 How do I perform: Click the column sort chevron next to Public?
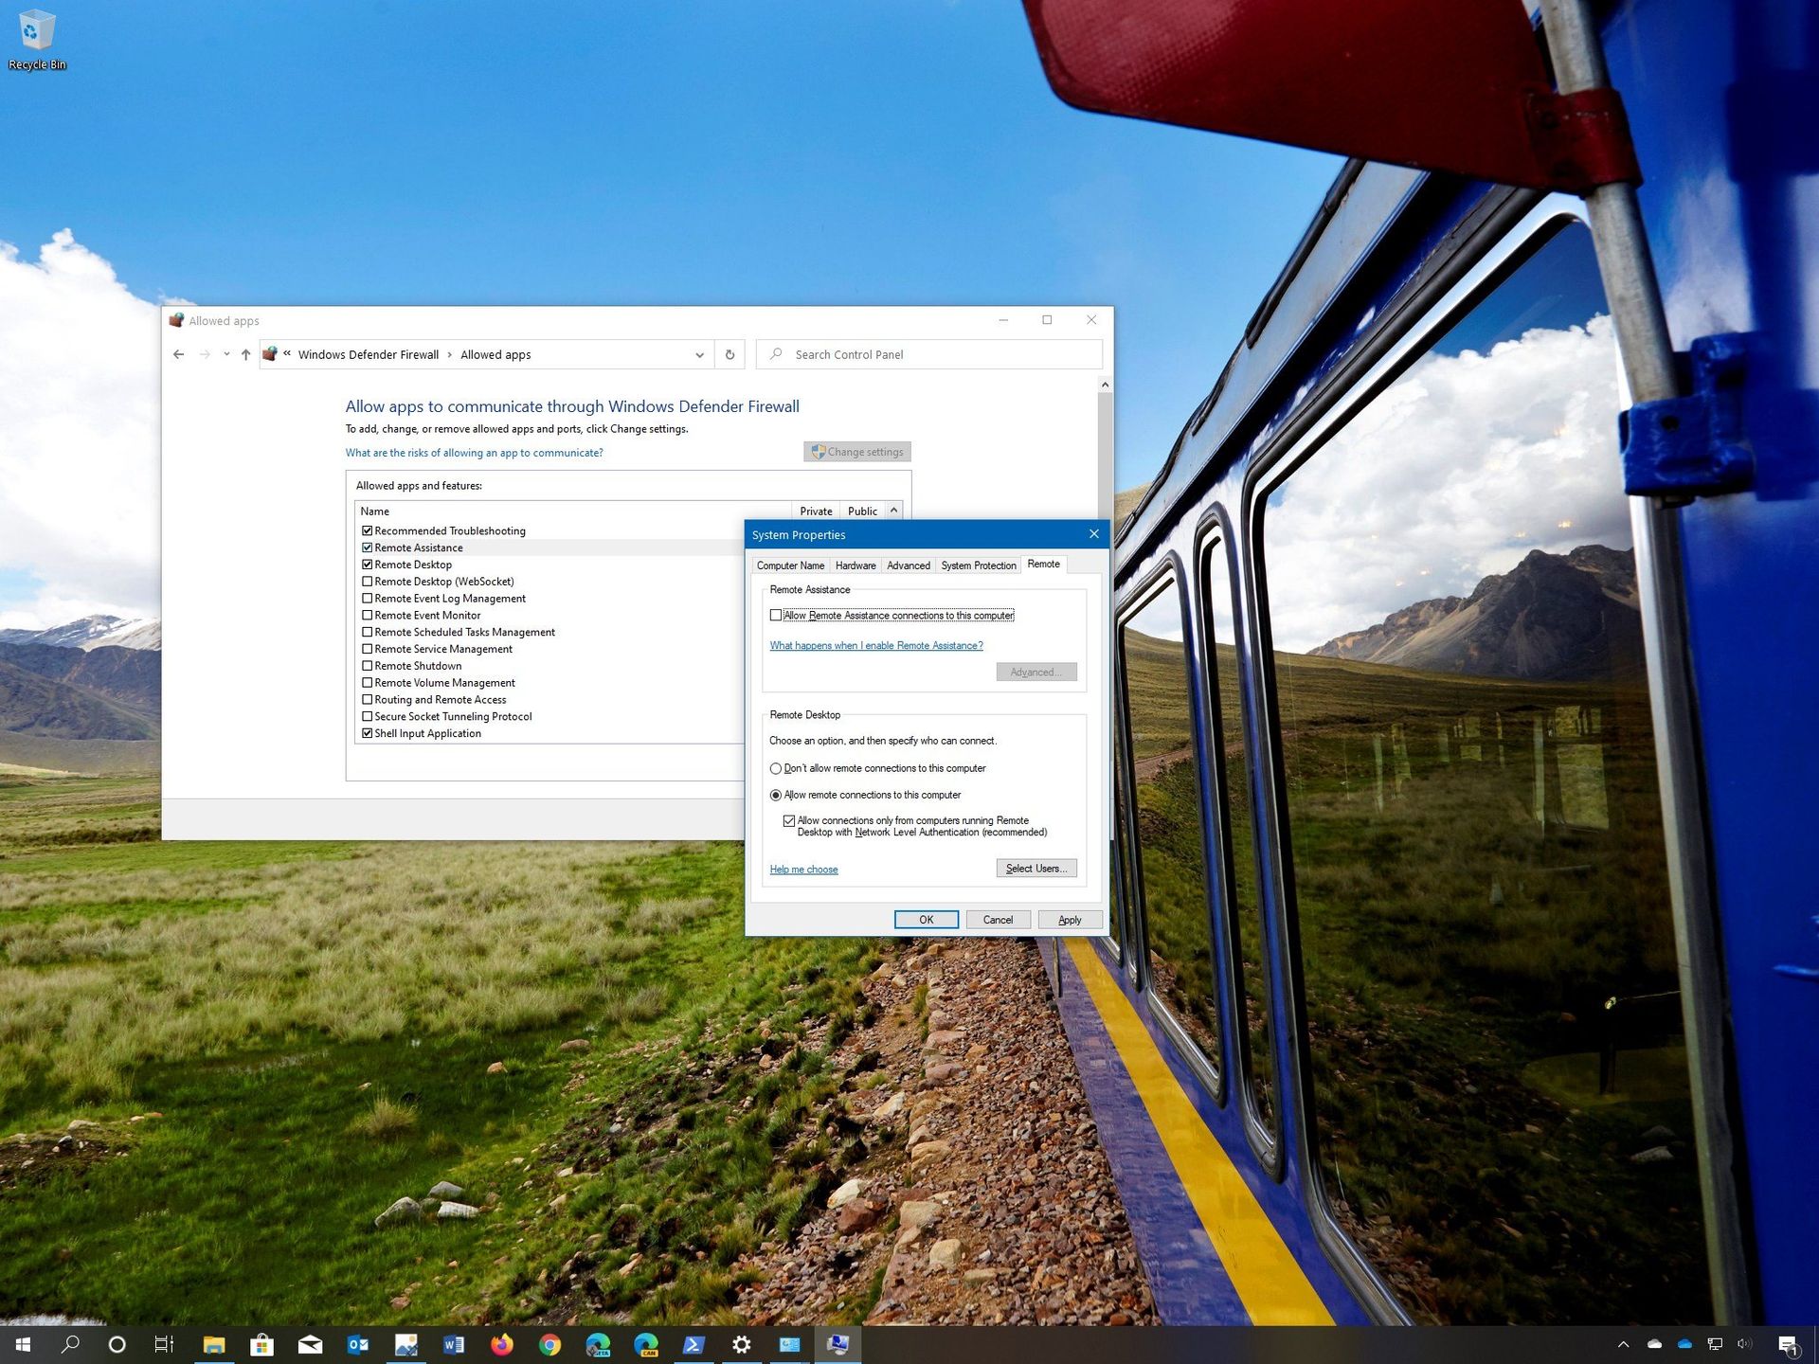click(891, 511)
